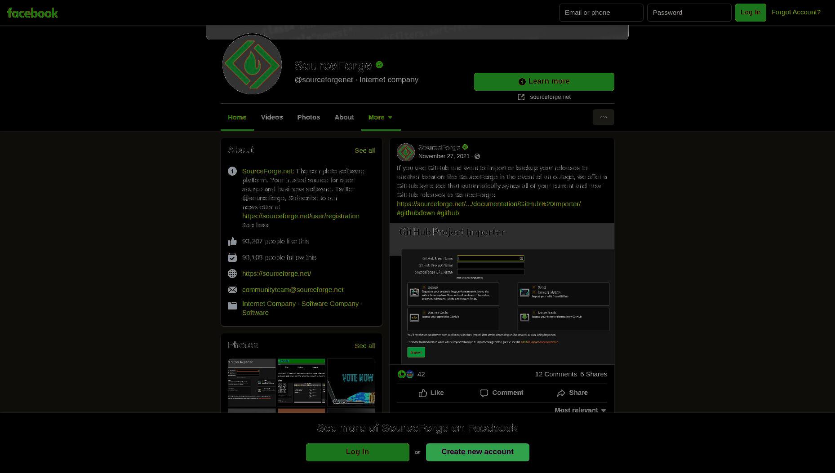Click the envelope icon beside email address
Screen dimensions: 835x473
232,290
